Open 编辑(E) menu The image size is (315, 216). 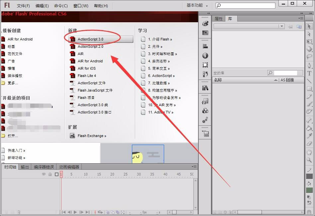[x=42, y=6]
